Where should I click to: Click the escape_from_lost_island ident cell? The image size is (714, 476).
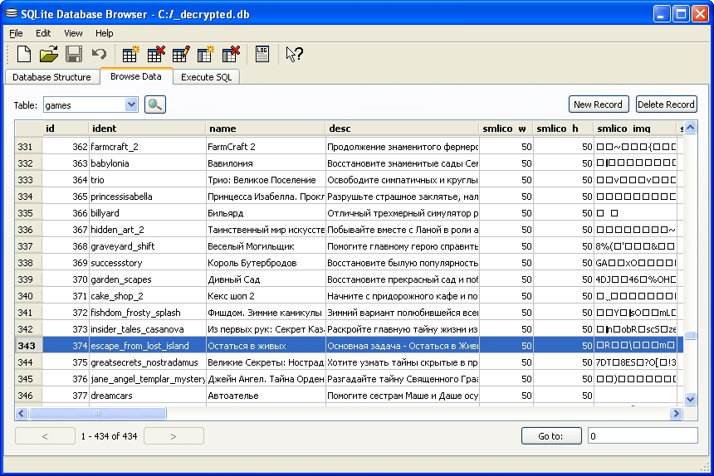147,346
